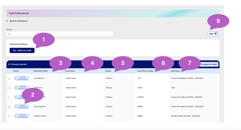Focus the Search input field
Screen dimensions: 241x130
point(60,34)
